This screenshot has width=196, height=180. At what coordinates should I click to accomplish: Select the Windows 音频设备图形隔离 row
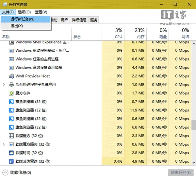click(96, 68)
